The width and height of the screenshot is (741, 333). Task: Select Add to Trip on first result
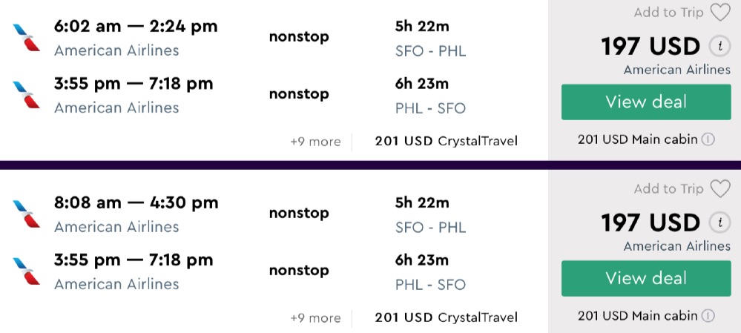[668, 13]
